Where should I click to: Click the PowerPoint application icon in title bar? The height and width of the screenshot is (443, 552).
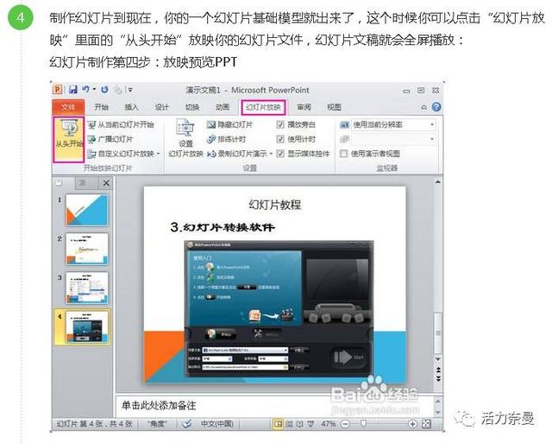click(58, 90)
